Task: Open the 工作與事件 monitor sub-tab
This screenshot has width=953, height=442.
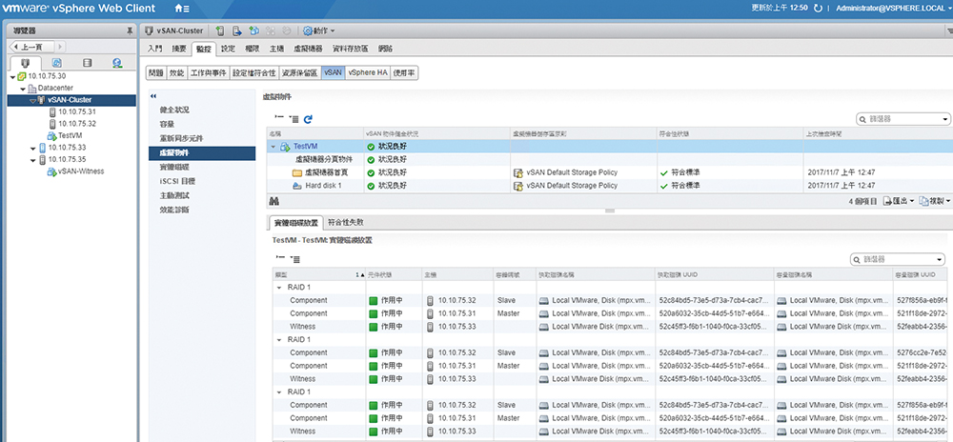Action: [x=208, y=72]
